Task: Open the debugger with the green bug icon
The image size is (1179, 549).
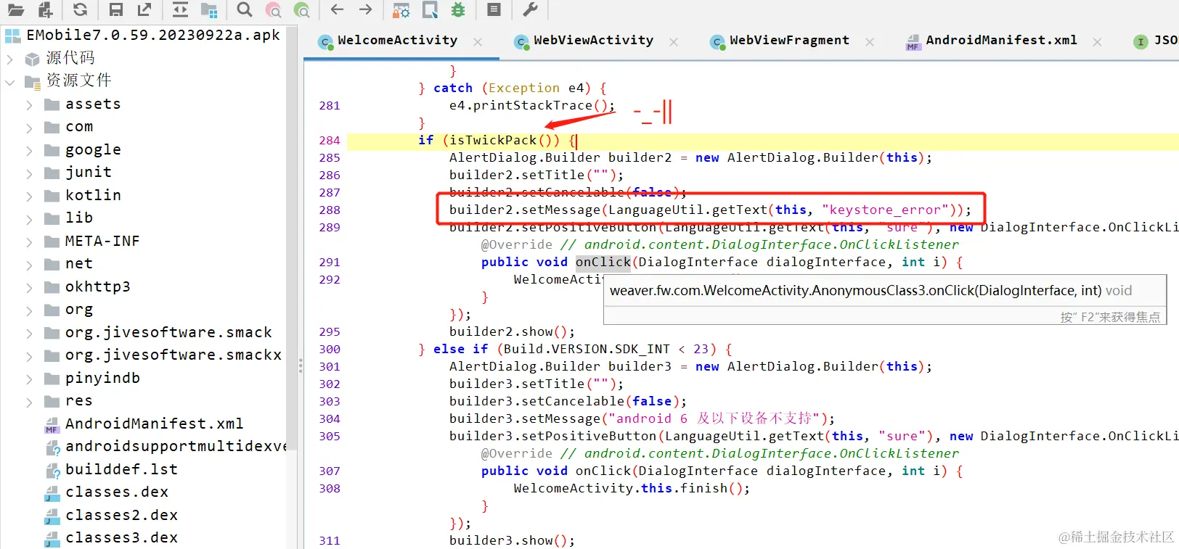Action: pyautogui.click(x=458, y=9)
